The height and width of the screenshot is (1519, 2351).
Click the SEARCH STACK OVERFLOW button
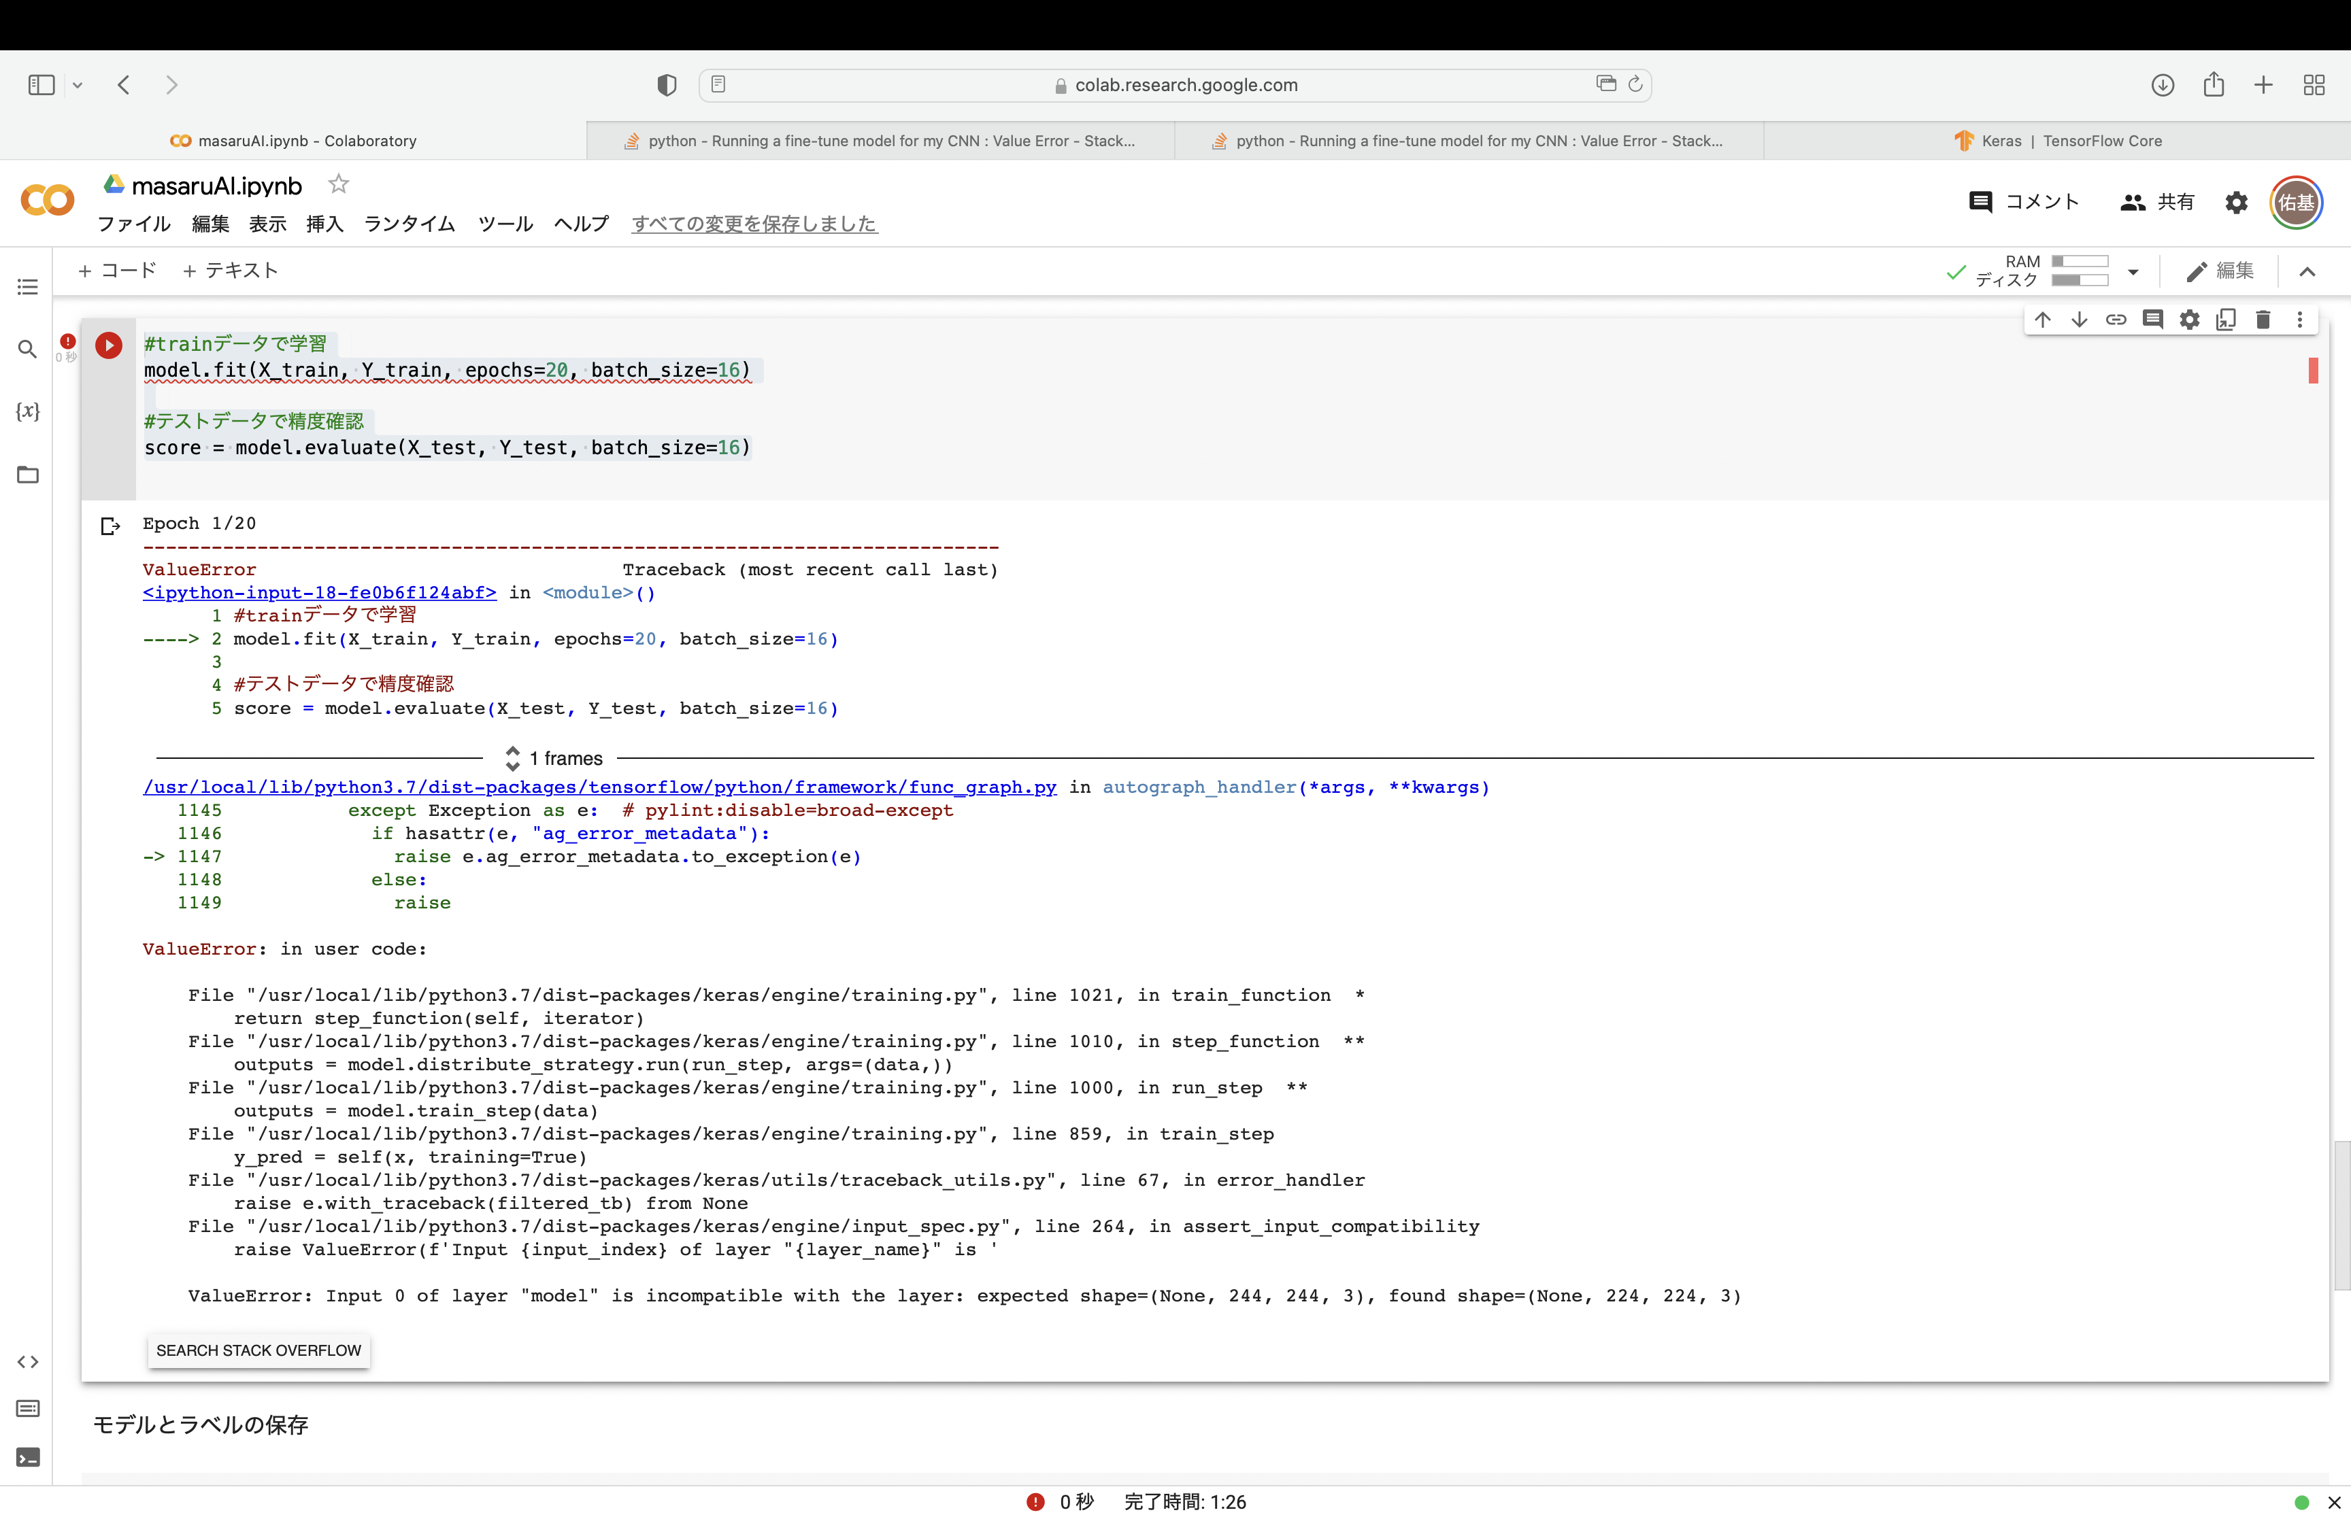tap(259, 1350)
